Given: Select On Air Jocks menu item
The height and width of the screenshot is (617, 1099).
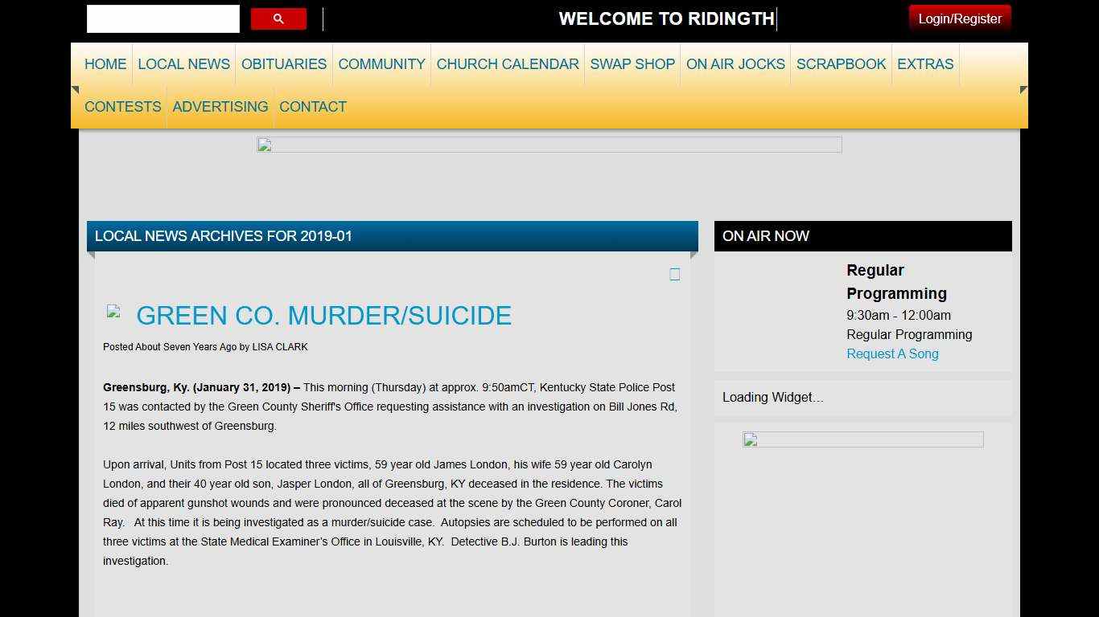Looking at the screenshot, I should (735, 64).
